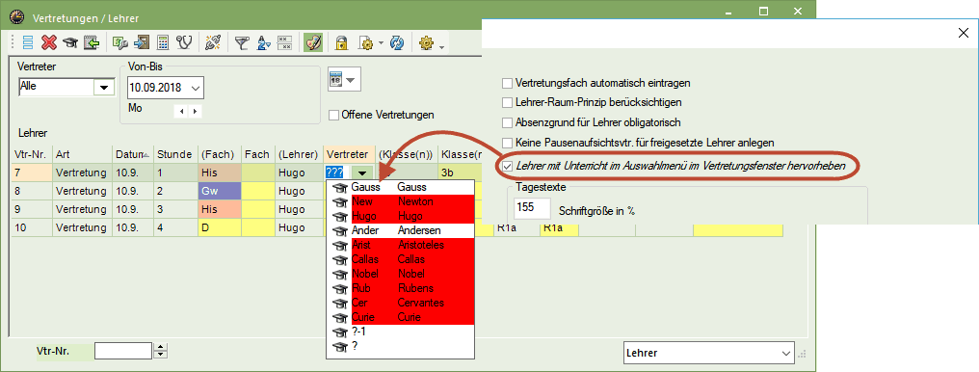The image size is (979, 372).
Task: Click the padlock lock icon
Action: click(341, 42)
